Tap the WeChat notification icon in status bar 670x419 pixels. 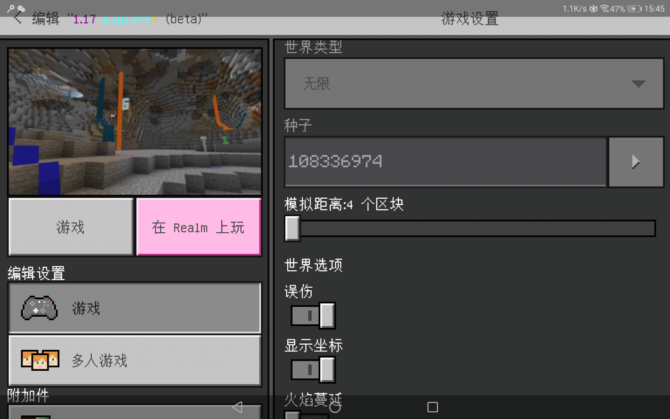tap(21, 8)
